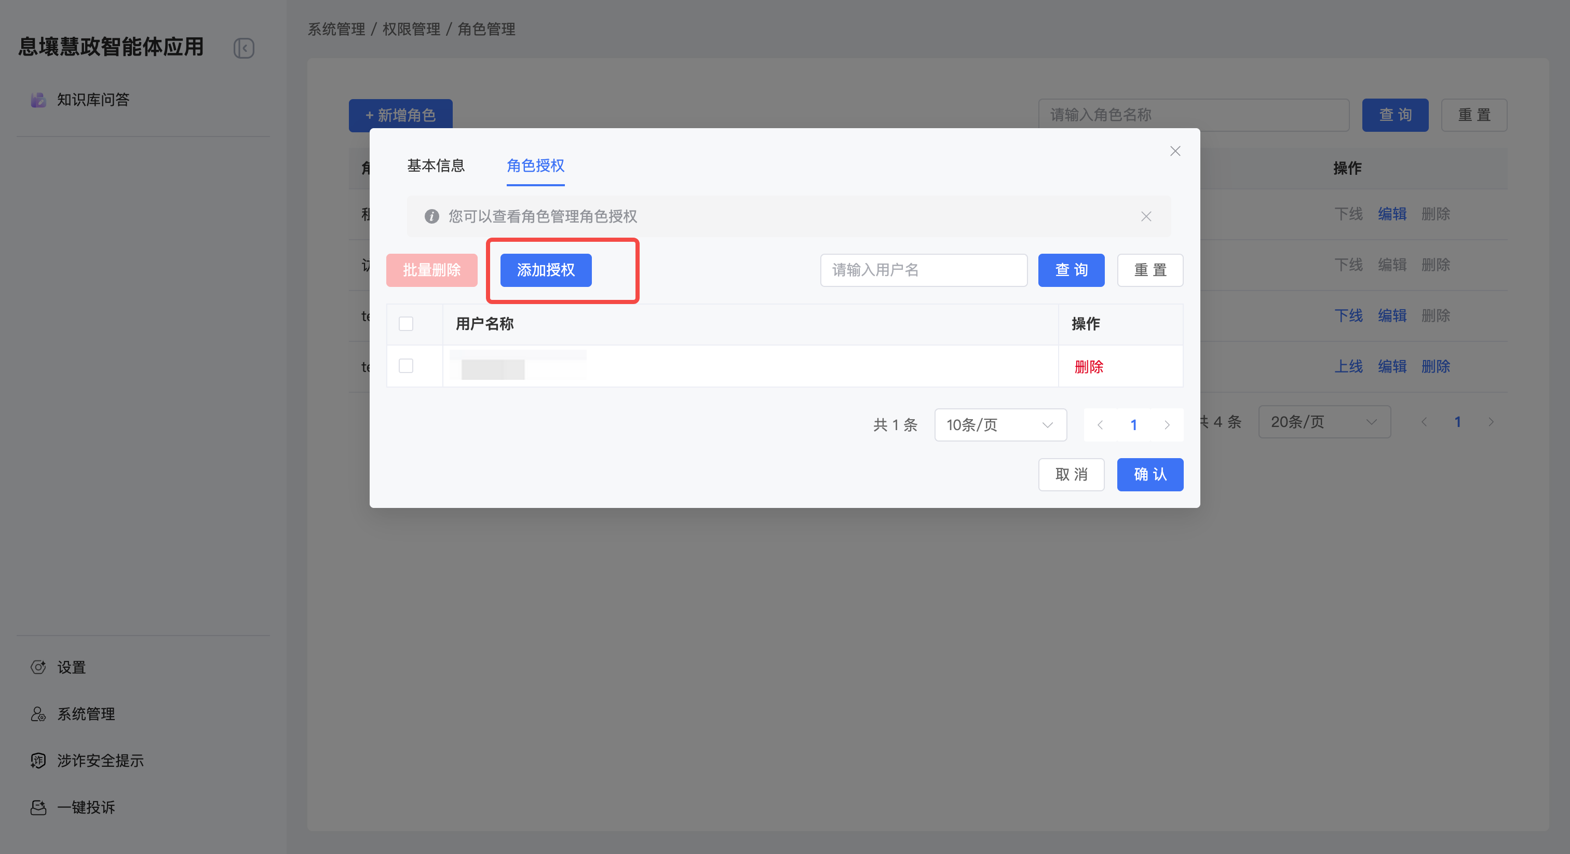Check the select-all checkbox in the table header
This screenshot has height=854, width=1570.
[406, 323]
